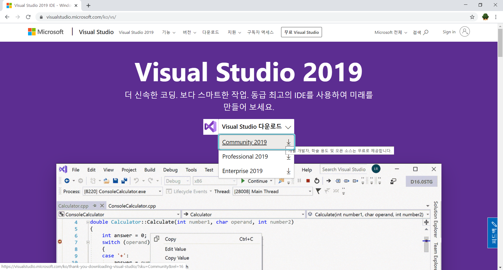Open the 피드백 feedback side button

coord(493,233)
